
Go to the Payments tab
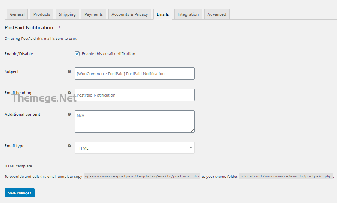pos(93,14)
